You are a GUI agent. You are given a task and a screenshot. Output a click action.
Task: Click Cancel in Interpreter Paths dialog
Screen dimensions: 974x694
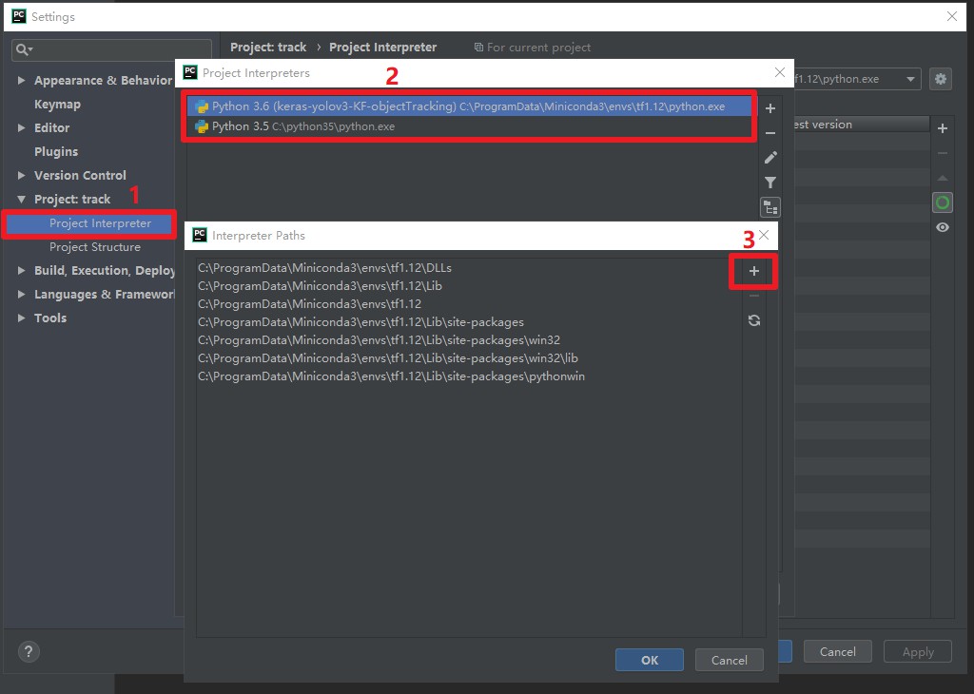730,660
